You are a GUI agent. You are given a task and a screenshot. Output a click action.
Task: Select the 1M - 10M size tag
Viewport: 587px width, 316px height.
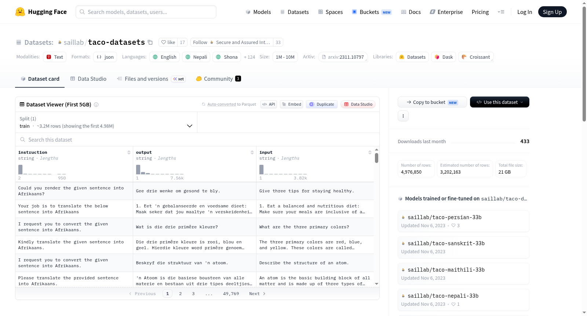pyautogui.click(x=285, y=57)
